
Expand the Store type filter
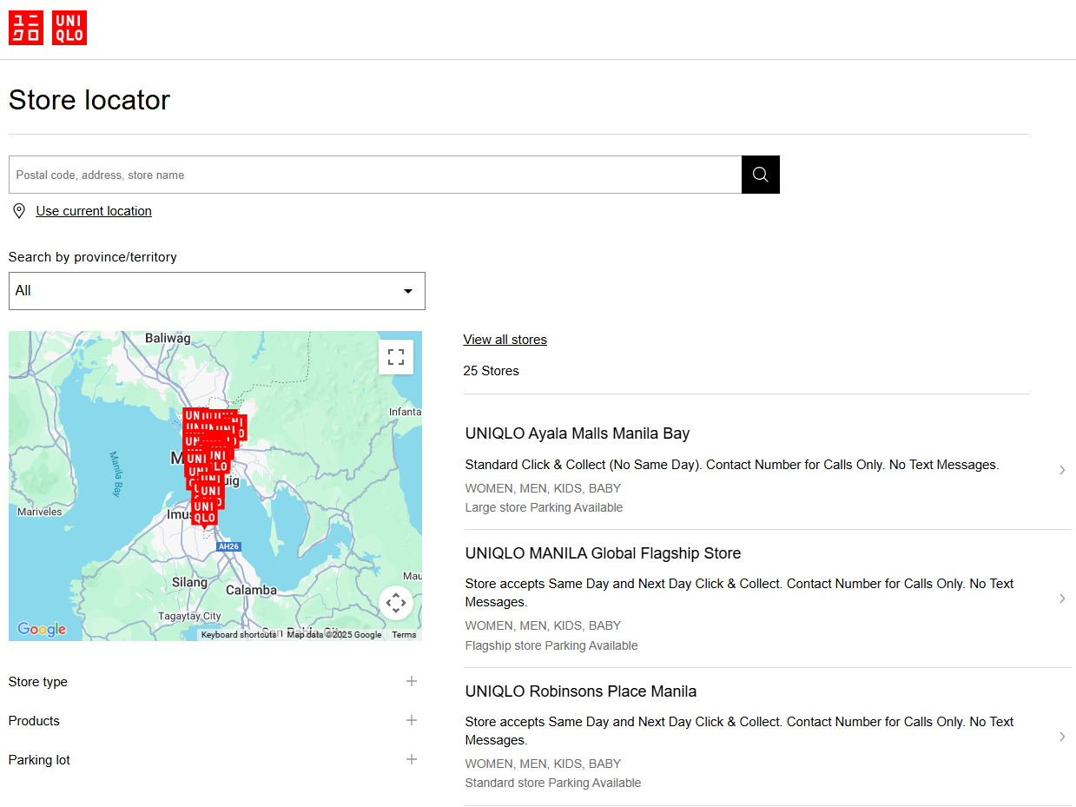coord(412,682)
